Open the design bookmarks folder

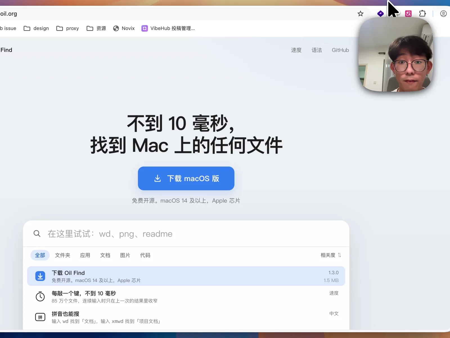[36, 28]
